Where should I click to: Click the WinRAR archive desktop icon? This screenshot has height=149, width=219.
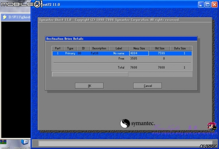3,142
